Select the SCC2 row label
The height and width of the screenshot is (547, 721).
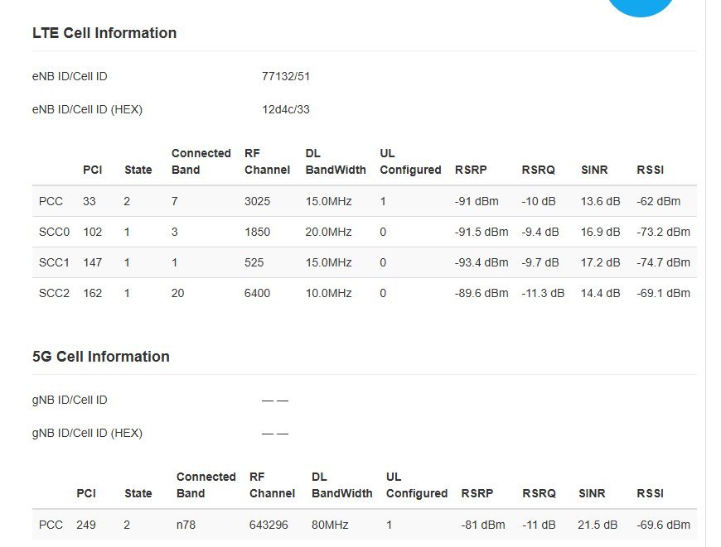pos(54,293)
